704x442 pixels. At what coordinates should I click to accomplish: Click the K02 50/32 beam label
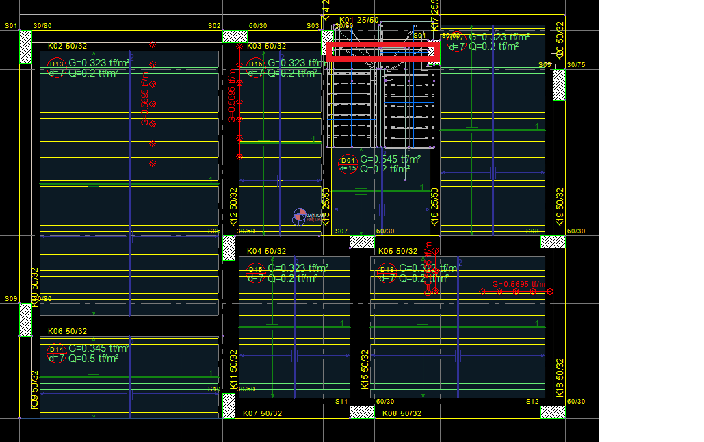point(67,46)
